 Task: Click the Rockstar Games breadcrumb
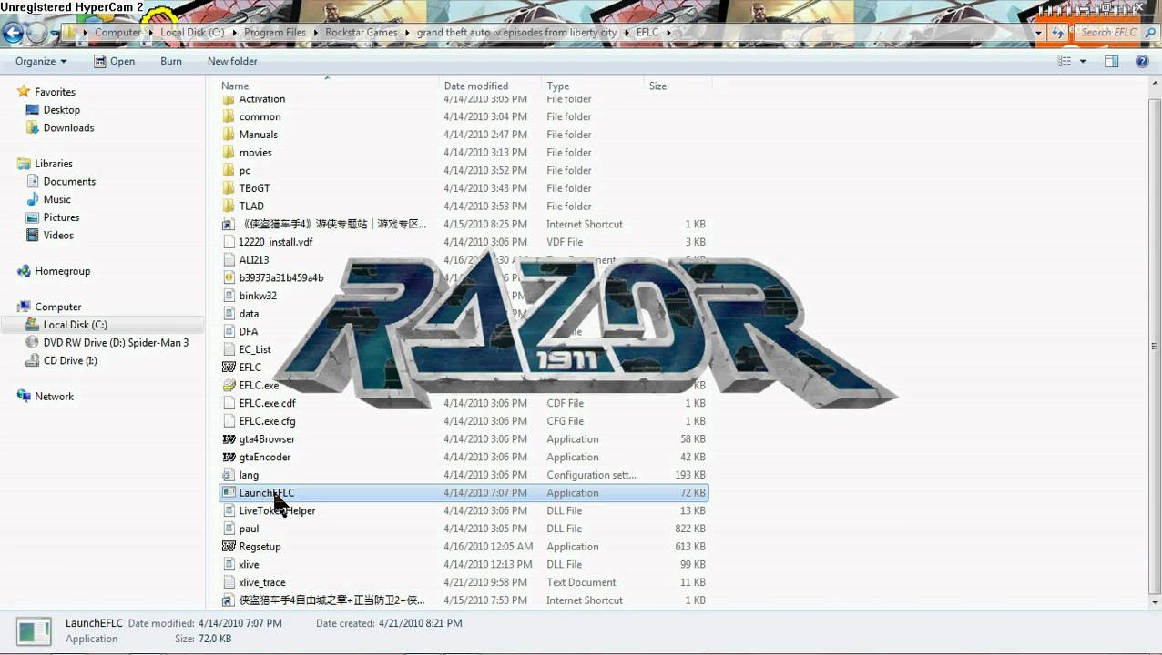pyautogui.click(x=362, y=32)
